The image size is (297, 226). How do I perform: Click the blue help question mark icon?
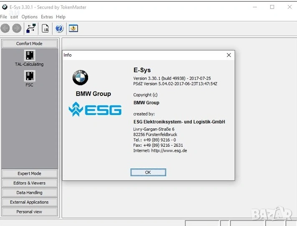pyautogui.click(x=59, y=28)
